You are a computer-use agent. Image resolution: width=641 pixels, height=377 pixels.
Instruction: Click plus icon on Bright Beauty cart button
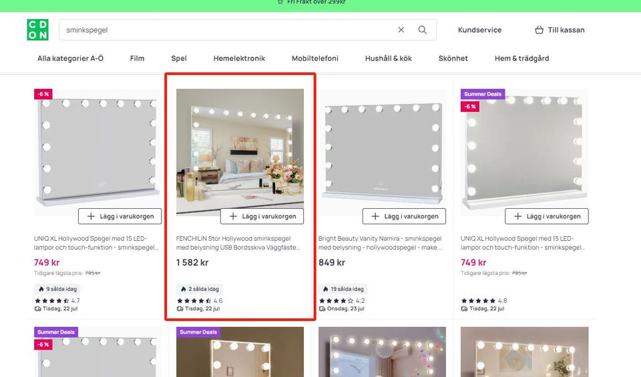tap(375, 216)
